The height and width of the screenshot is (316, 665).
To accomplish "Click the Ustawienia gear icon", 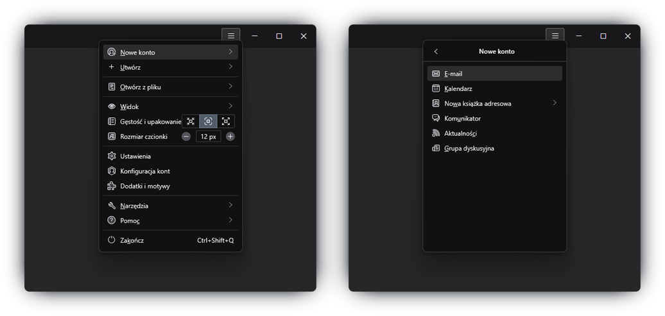I will 112,156.
